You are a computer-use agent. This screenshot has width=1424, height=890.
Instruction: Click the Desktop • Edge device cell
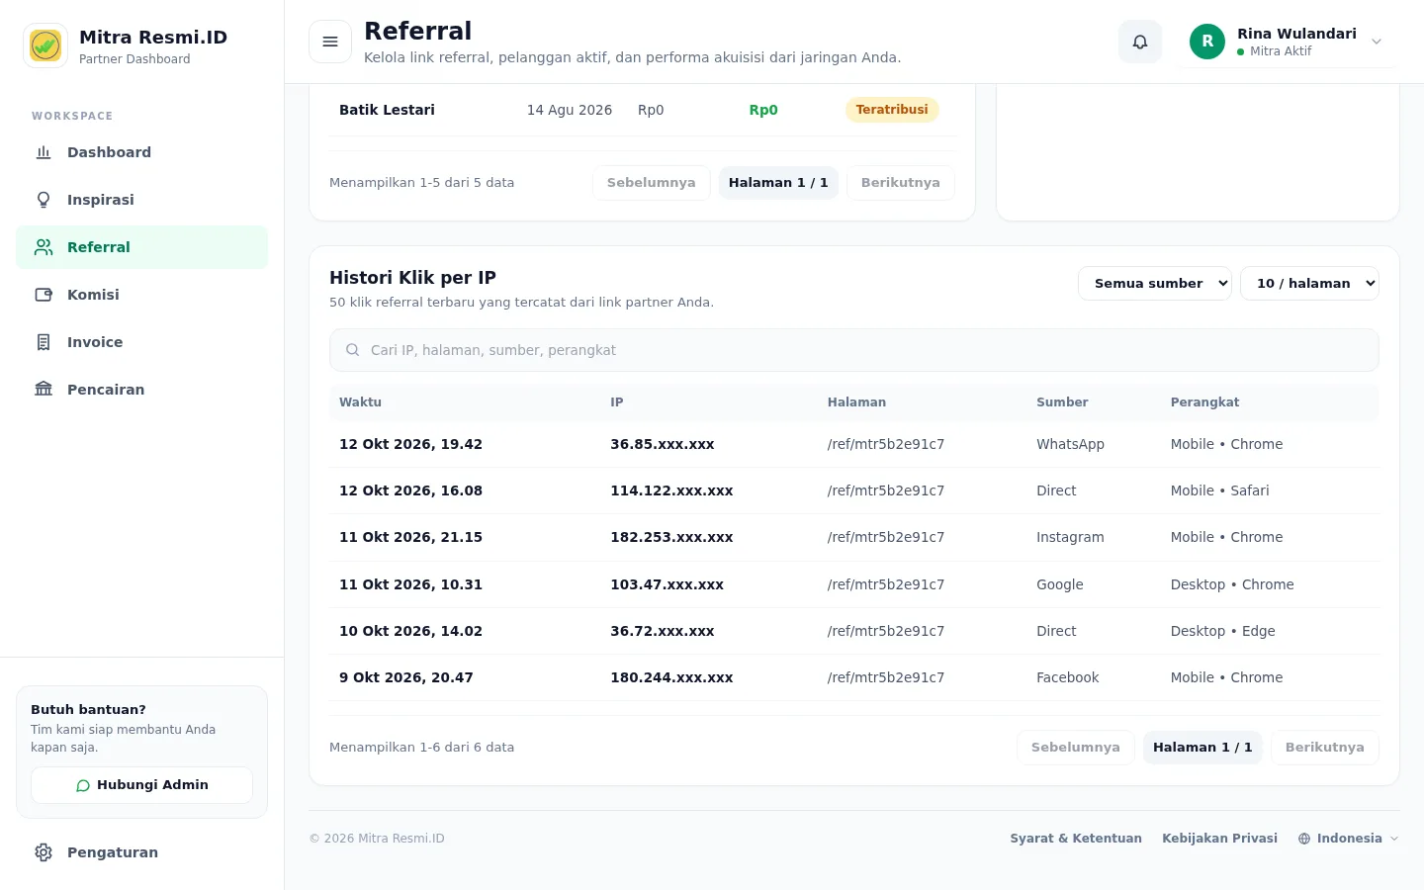(x=1223, y=631)
